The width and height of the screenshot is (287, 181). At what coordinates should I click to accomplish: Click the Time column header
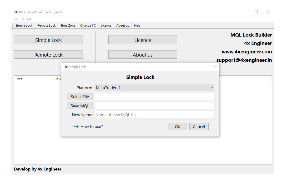[x=33, y=79]
